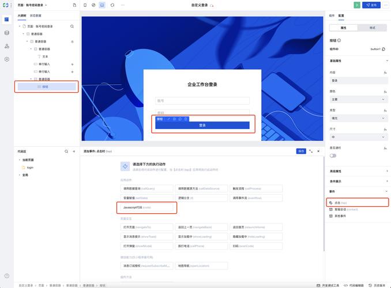Click the green preview play button

358,5
